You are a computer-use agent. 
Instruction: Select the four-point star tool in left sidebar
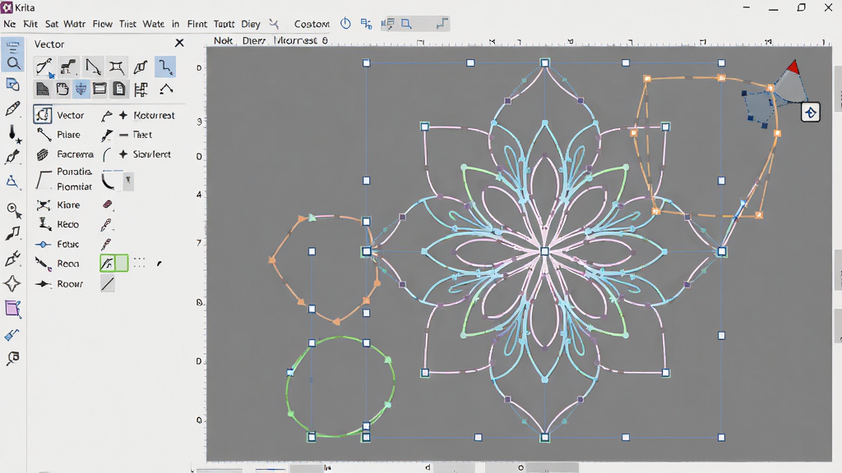12,283
